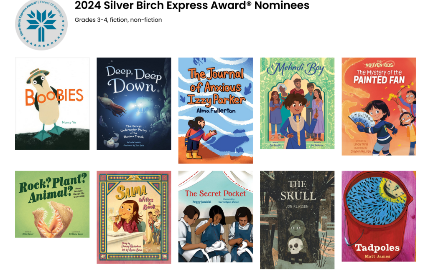428x272 pixels.
Task: Open The Mystery of the Painted Fan cover
Action: pos(379,106)
